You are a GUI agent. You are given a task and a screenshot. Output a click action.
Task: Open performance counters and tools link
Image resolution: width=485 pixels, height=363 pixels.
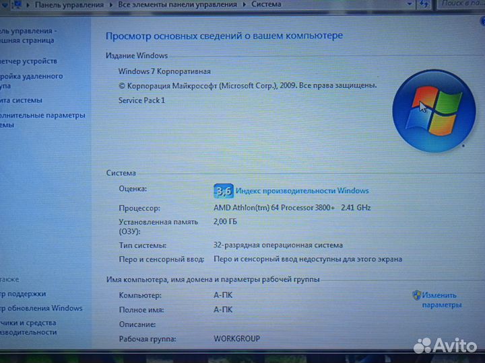click(28, 327)
